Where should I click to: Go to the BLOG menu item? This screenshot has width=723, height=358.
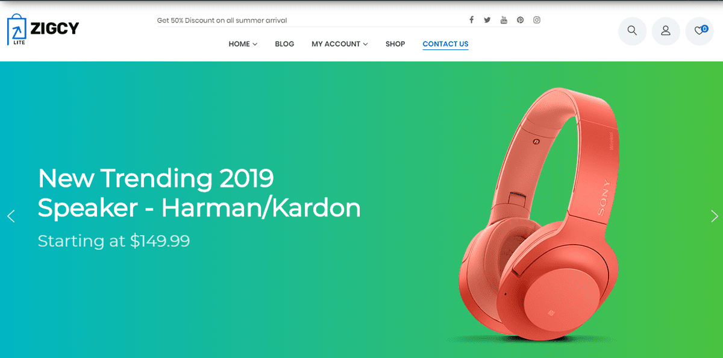coord(284,44)
